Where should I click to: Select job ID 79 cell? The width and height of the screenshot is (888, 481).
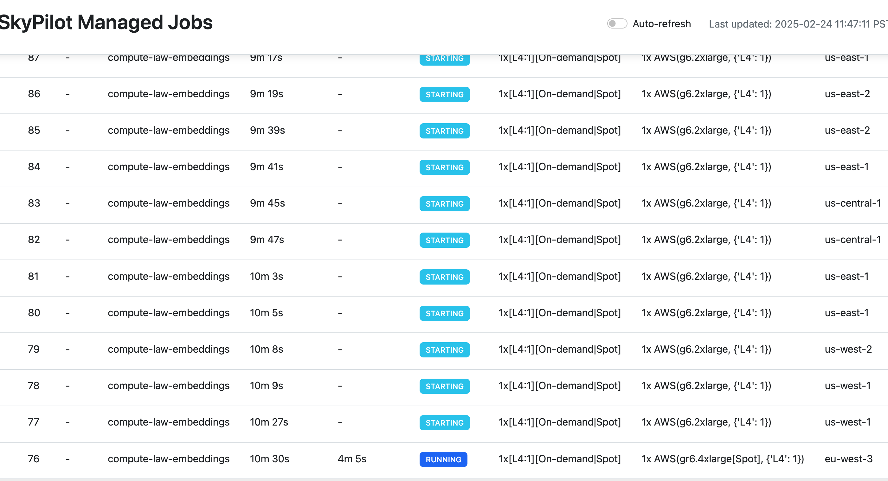34,349
